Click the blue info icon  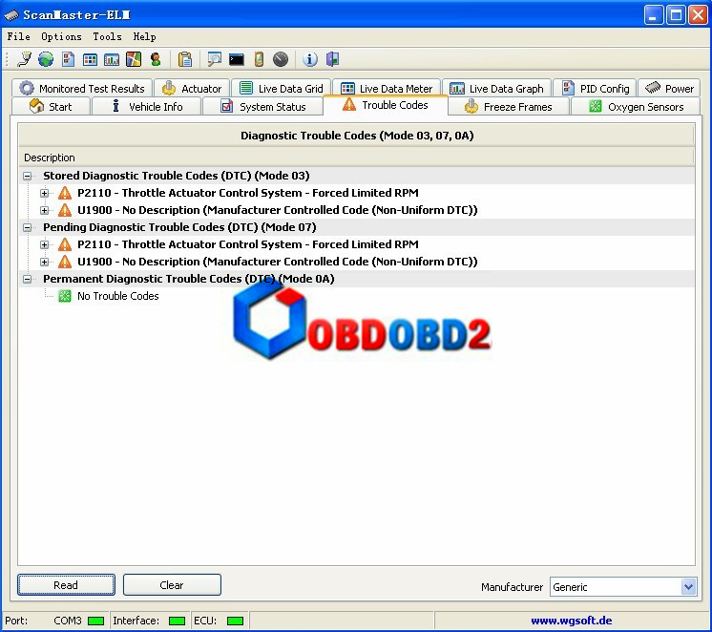pos(310,59)
